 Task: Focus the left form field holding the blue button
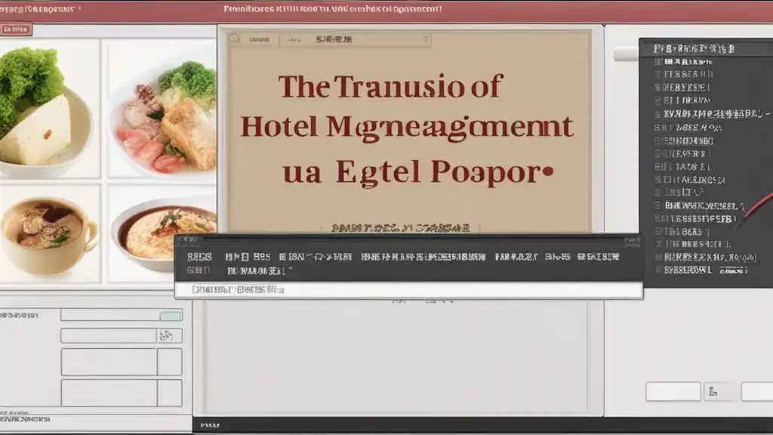122,315
